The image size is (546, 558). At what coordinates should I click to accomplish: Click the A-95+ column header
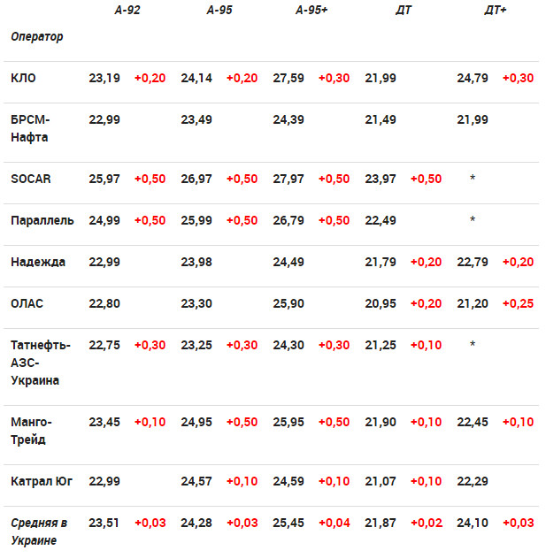(x=314, y=11)
